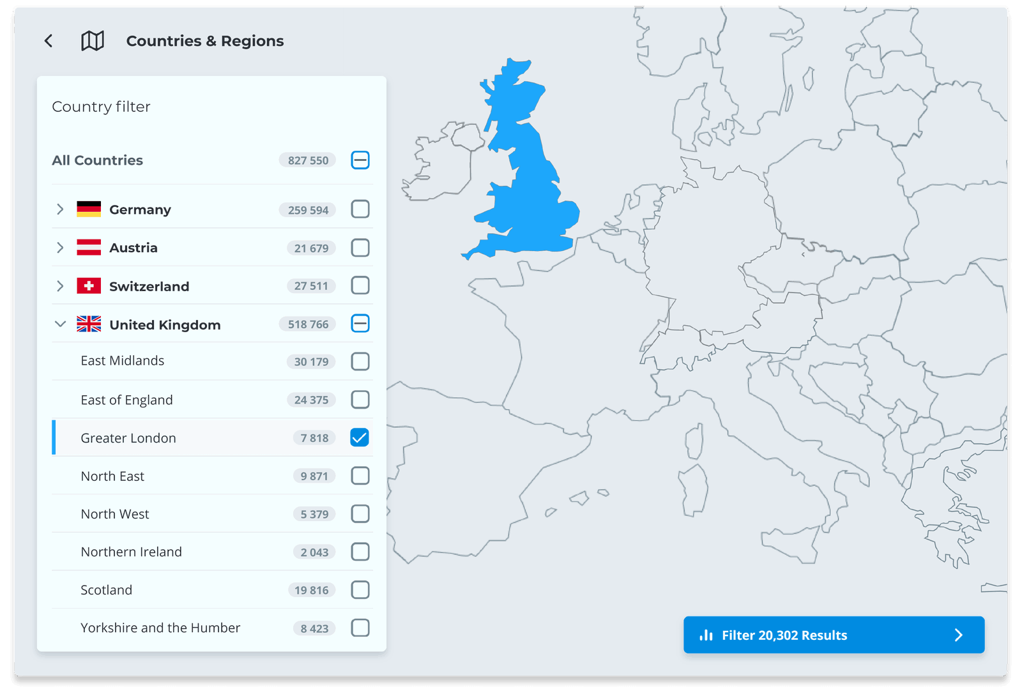Expand the Germany regions list

tap(60, 209)
